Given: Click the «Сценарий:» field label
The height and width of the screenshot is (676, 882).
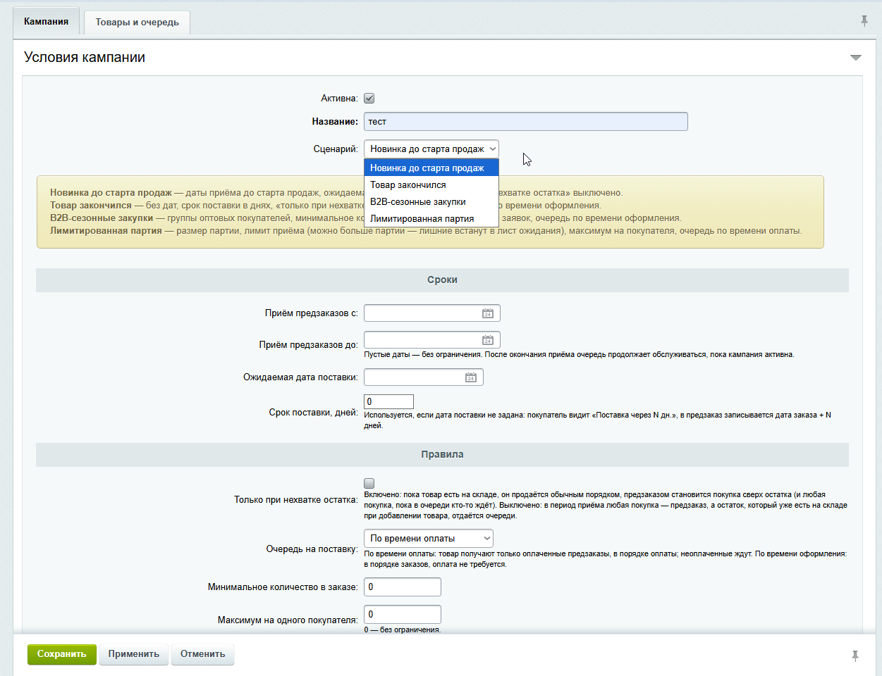Looking at the screenshot, I should [x=336, y=149].
